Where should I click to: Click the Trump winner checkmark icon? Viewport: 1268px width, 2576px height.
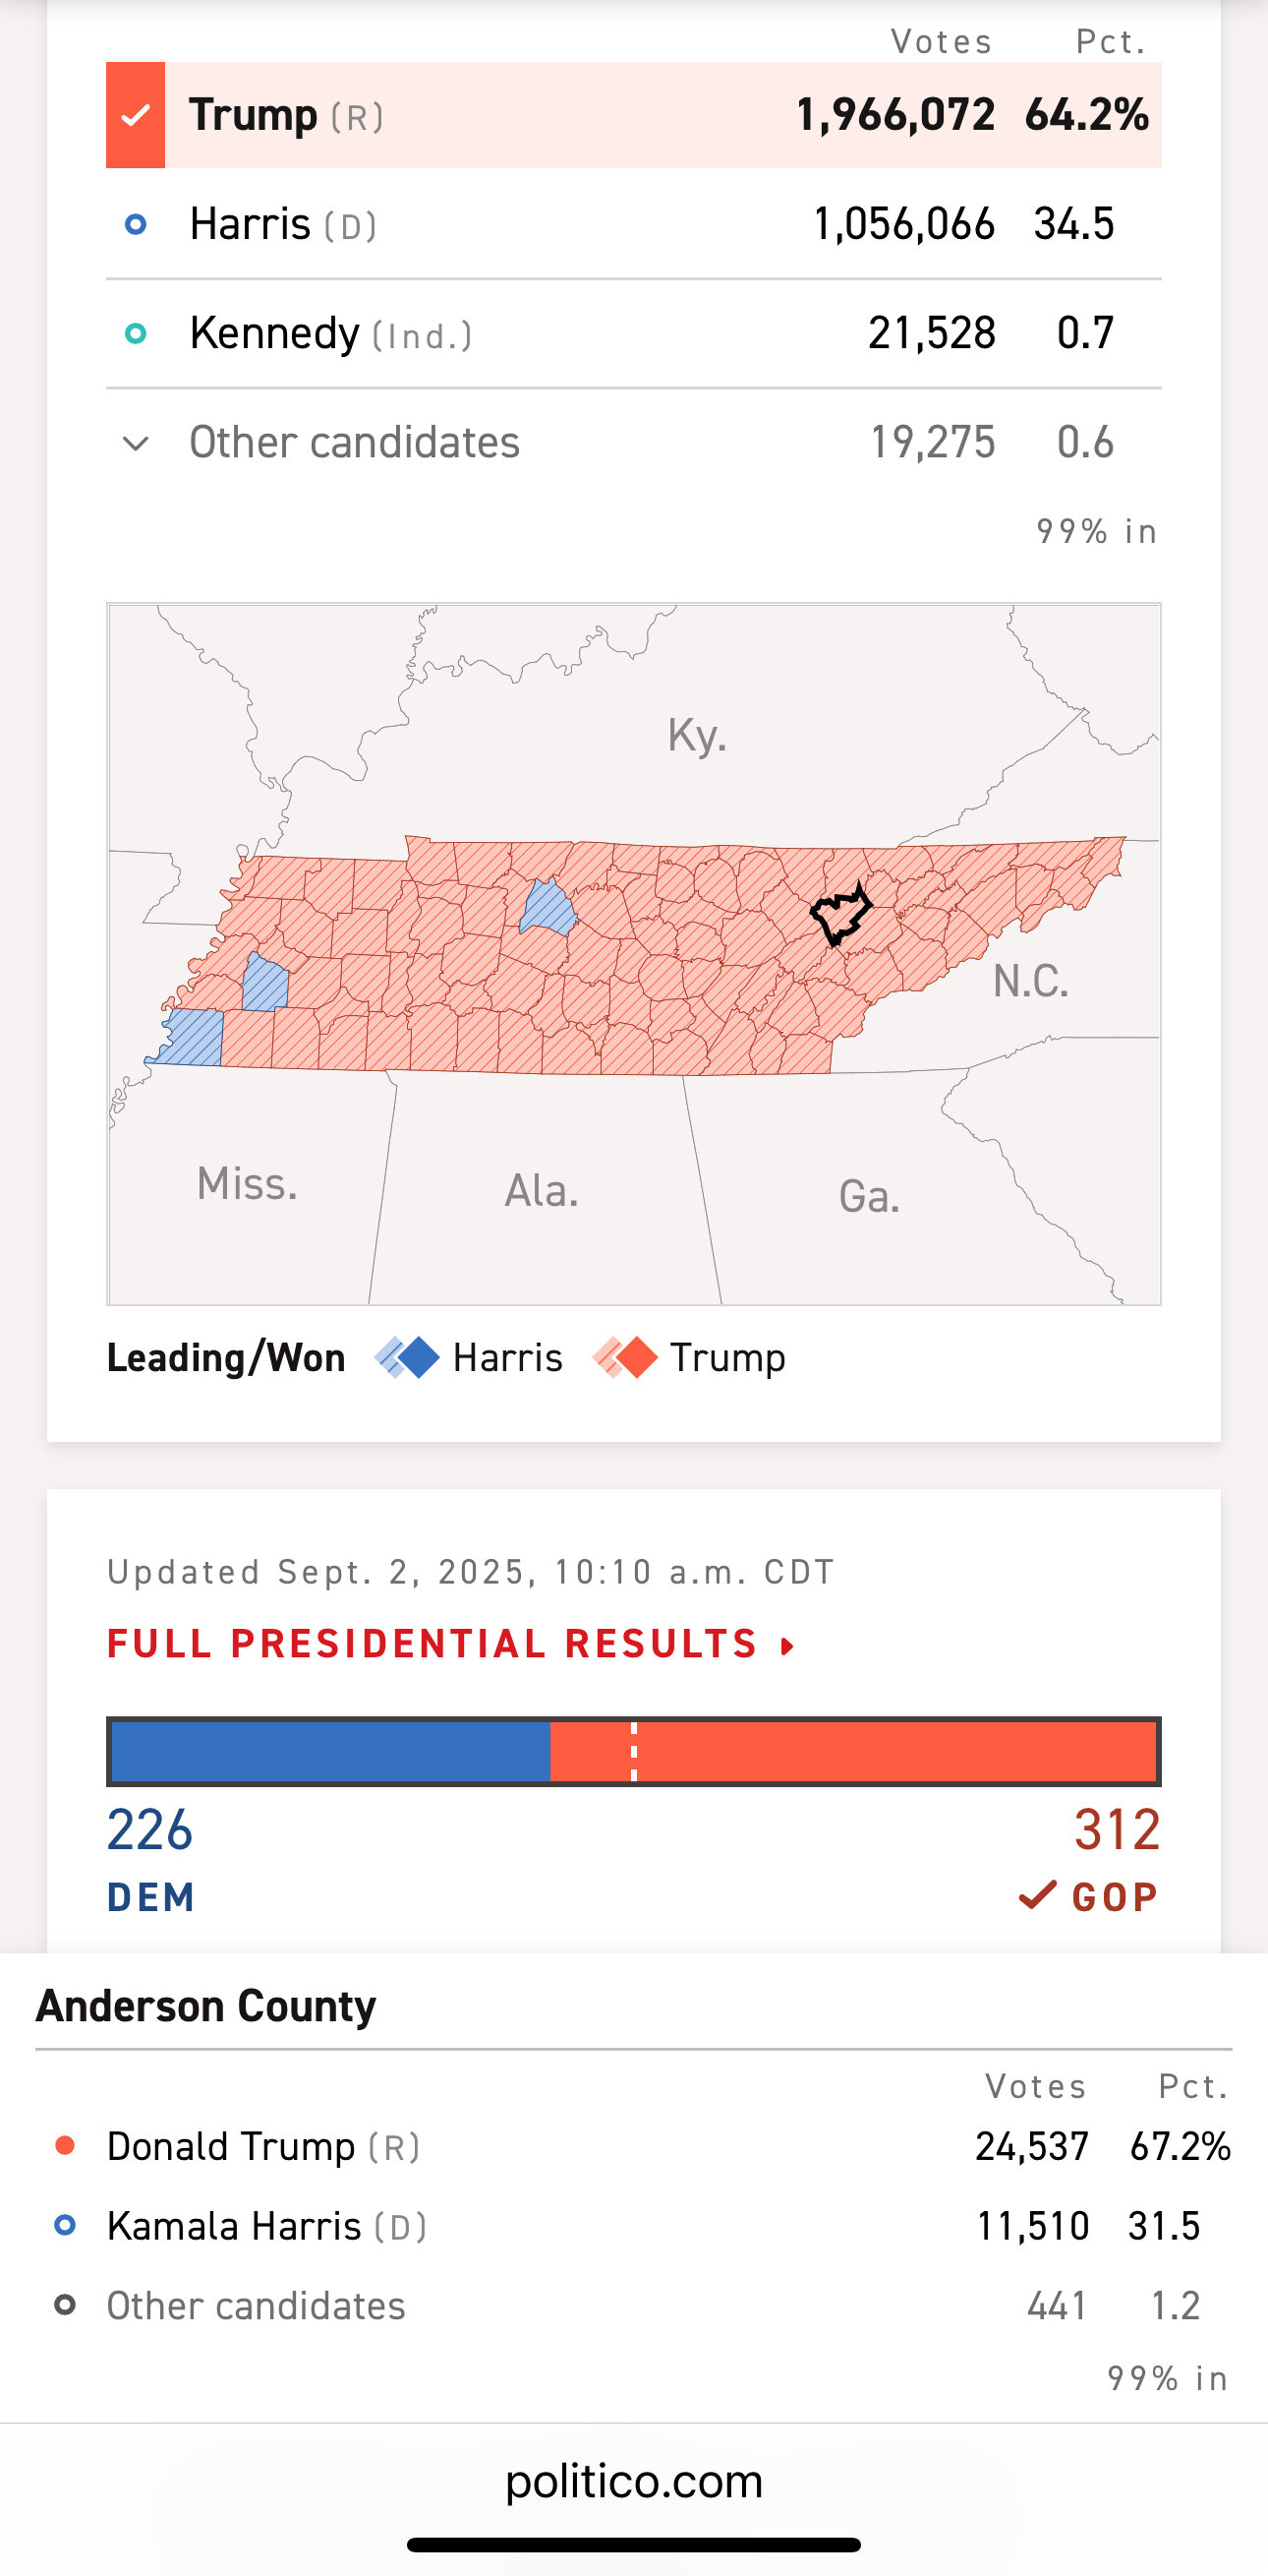[136, 115]
